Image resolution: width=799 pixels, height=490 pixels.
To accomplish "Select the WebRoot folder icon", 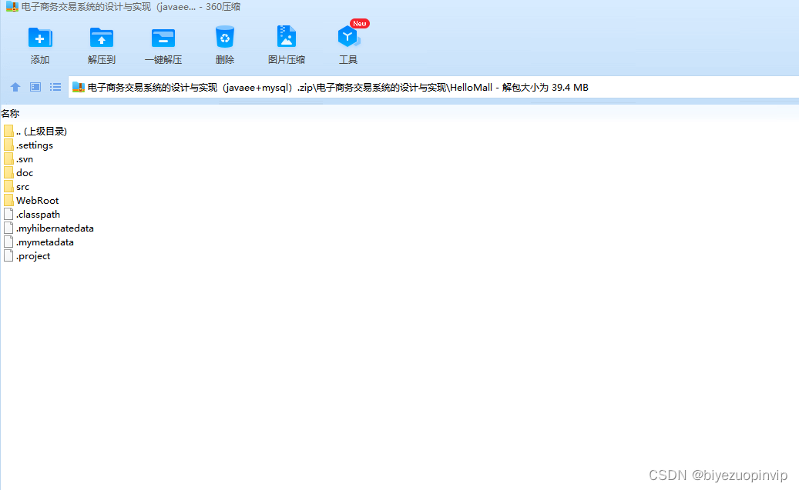I will pos(8,201).
